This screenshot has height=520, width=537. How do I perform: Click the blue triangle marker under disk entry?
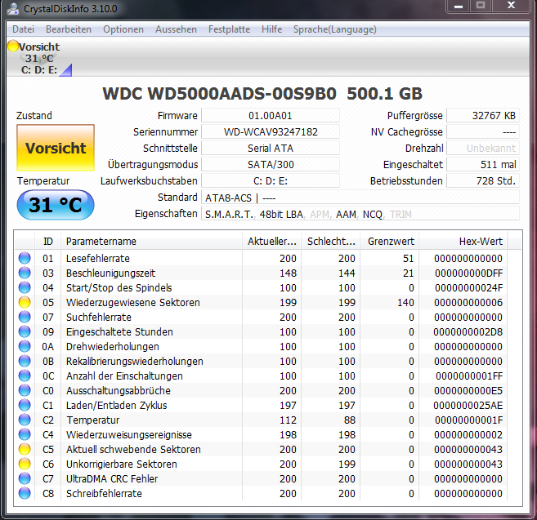67,71
